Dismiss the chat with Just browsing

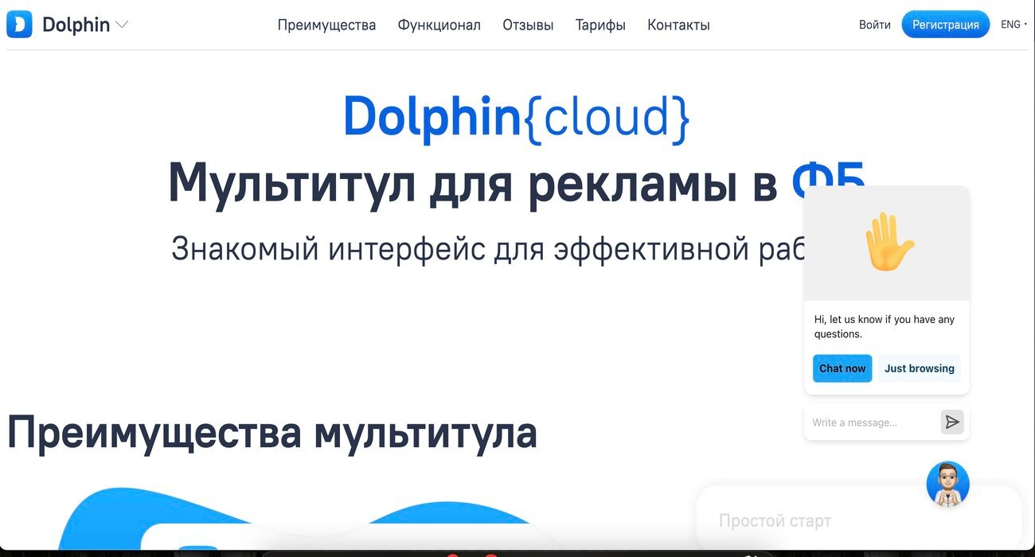click(919, 368)
